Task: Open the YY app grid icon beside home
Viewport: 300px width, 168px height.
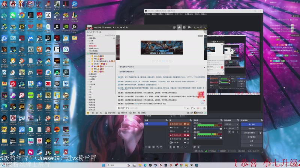Action: tap(184, 27)
